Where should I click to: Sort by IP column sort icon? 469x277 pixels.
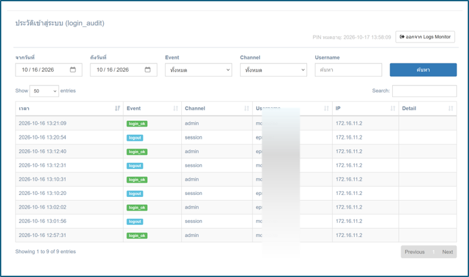tap(393, 108)
